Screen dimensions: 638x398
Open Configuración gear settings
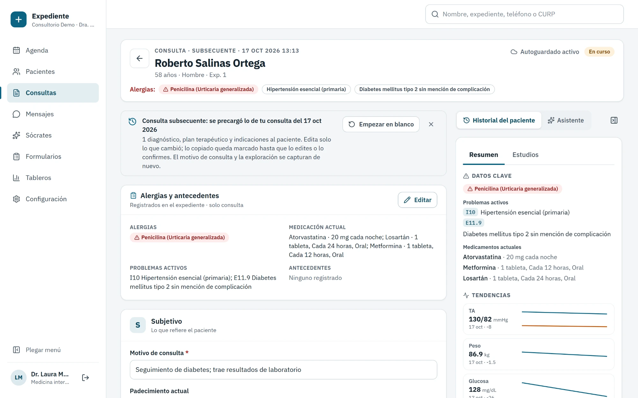tap(53, 199)
